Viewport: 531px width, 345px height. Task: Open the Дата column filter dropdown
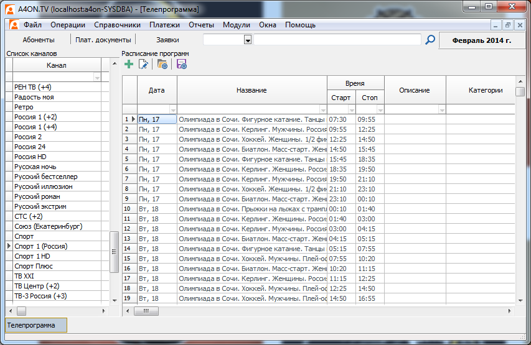pyautogui.click(x=173, y=109)
